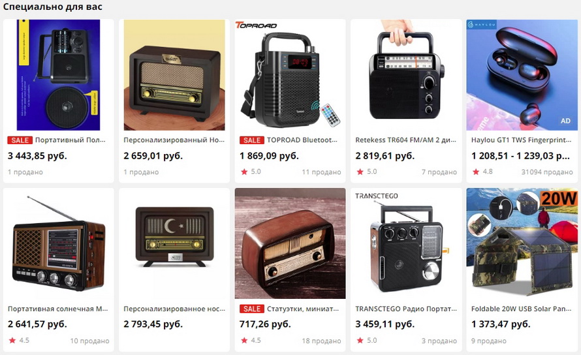581x355 pixels.
Task: Click the AD label on Haylou card
Action: 565,121
